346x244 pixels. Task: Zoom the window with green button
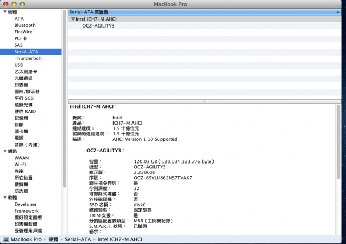22,4
